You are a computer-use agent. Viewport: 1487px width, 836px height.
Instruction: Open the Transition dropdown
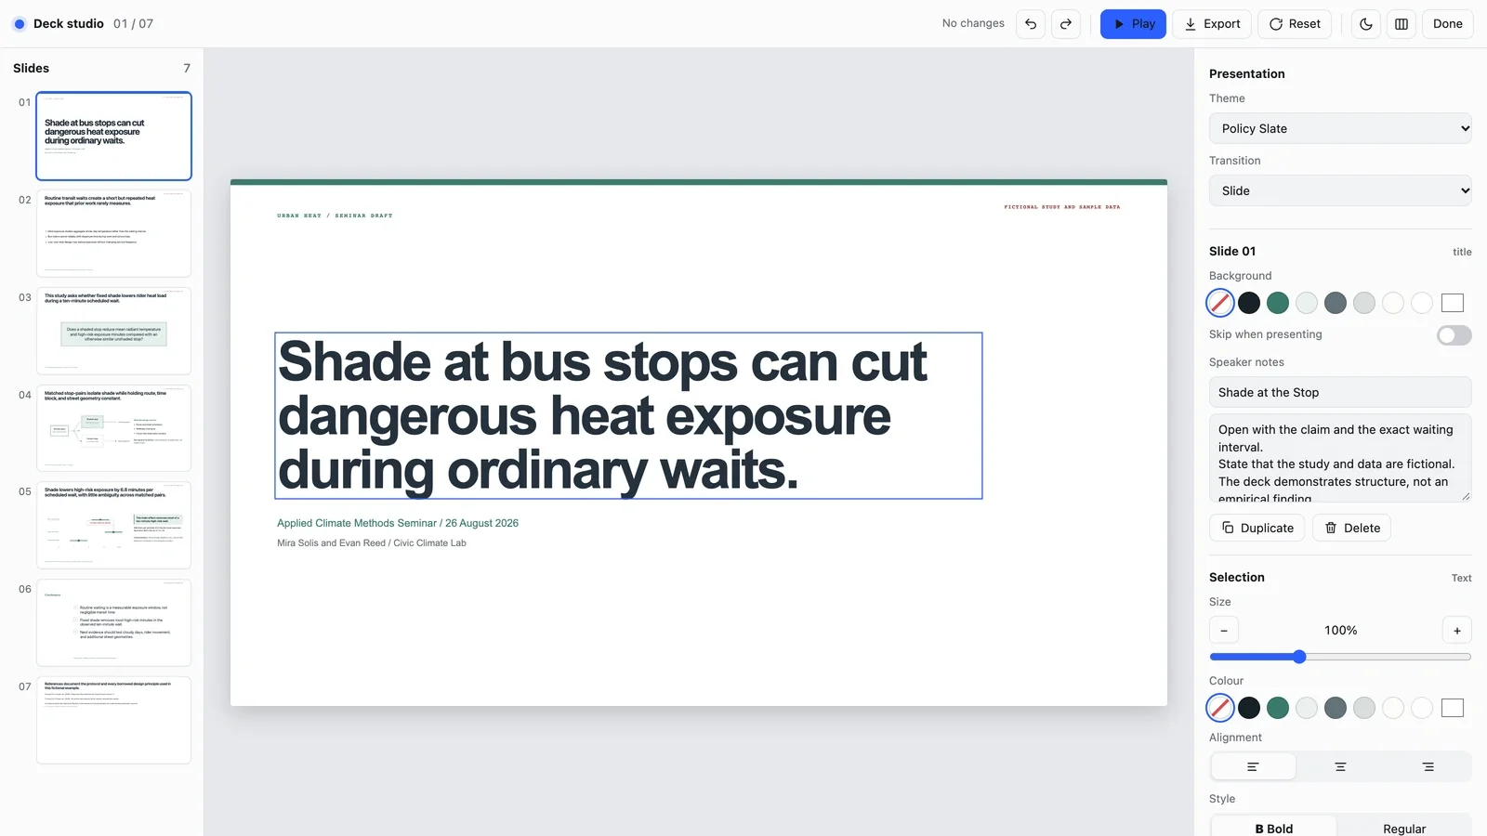1340,190
